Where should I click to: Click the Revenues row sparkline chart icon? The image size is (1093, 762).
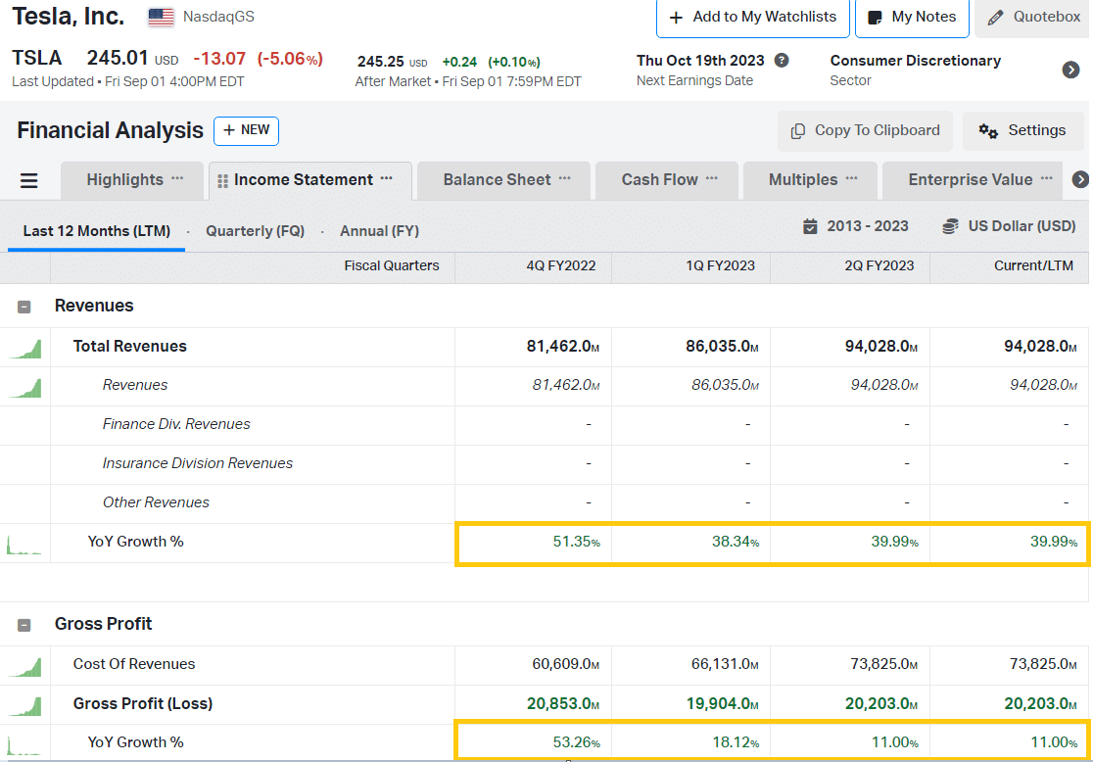click(x=24, y=387)
